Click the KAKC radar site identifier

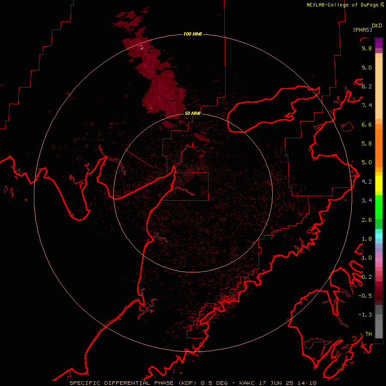click(247, 383)
